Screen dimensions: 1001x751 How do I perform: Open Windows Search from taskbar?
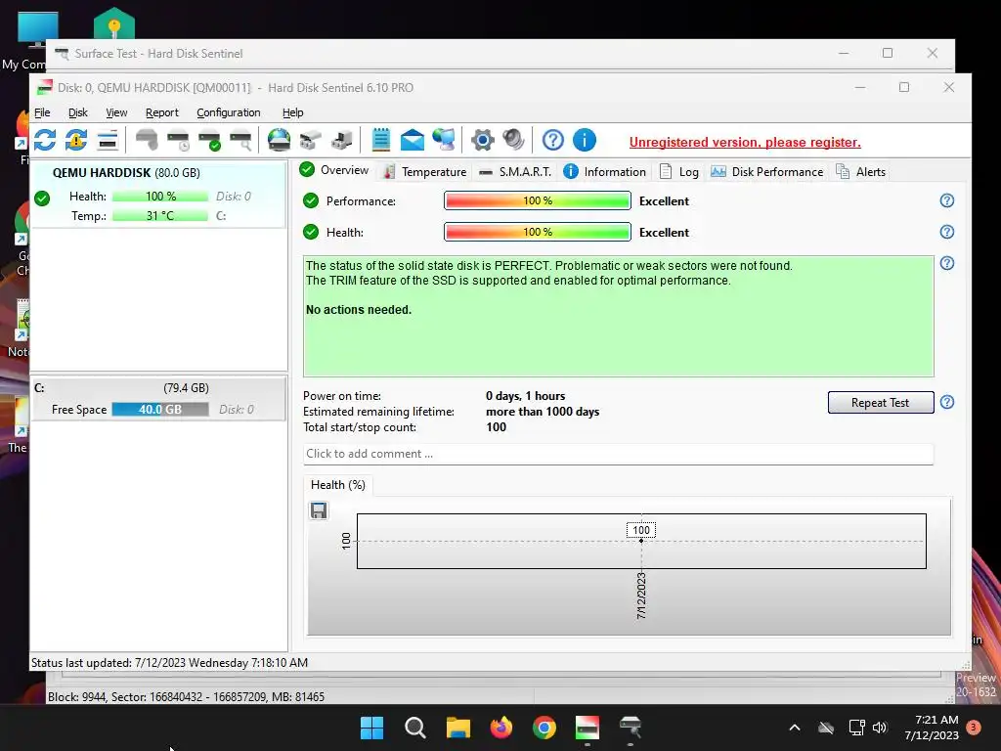pos(414,728)
